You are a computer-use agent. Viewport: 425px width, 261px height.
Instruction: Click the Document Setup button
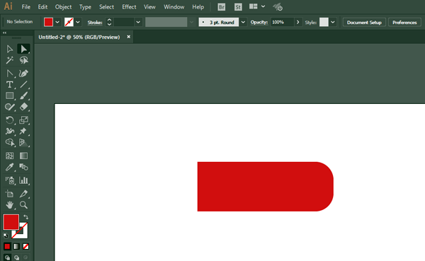(364, 23)
